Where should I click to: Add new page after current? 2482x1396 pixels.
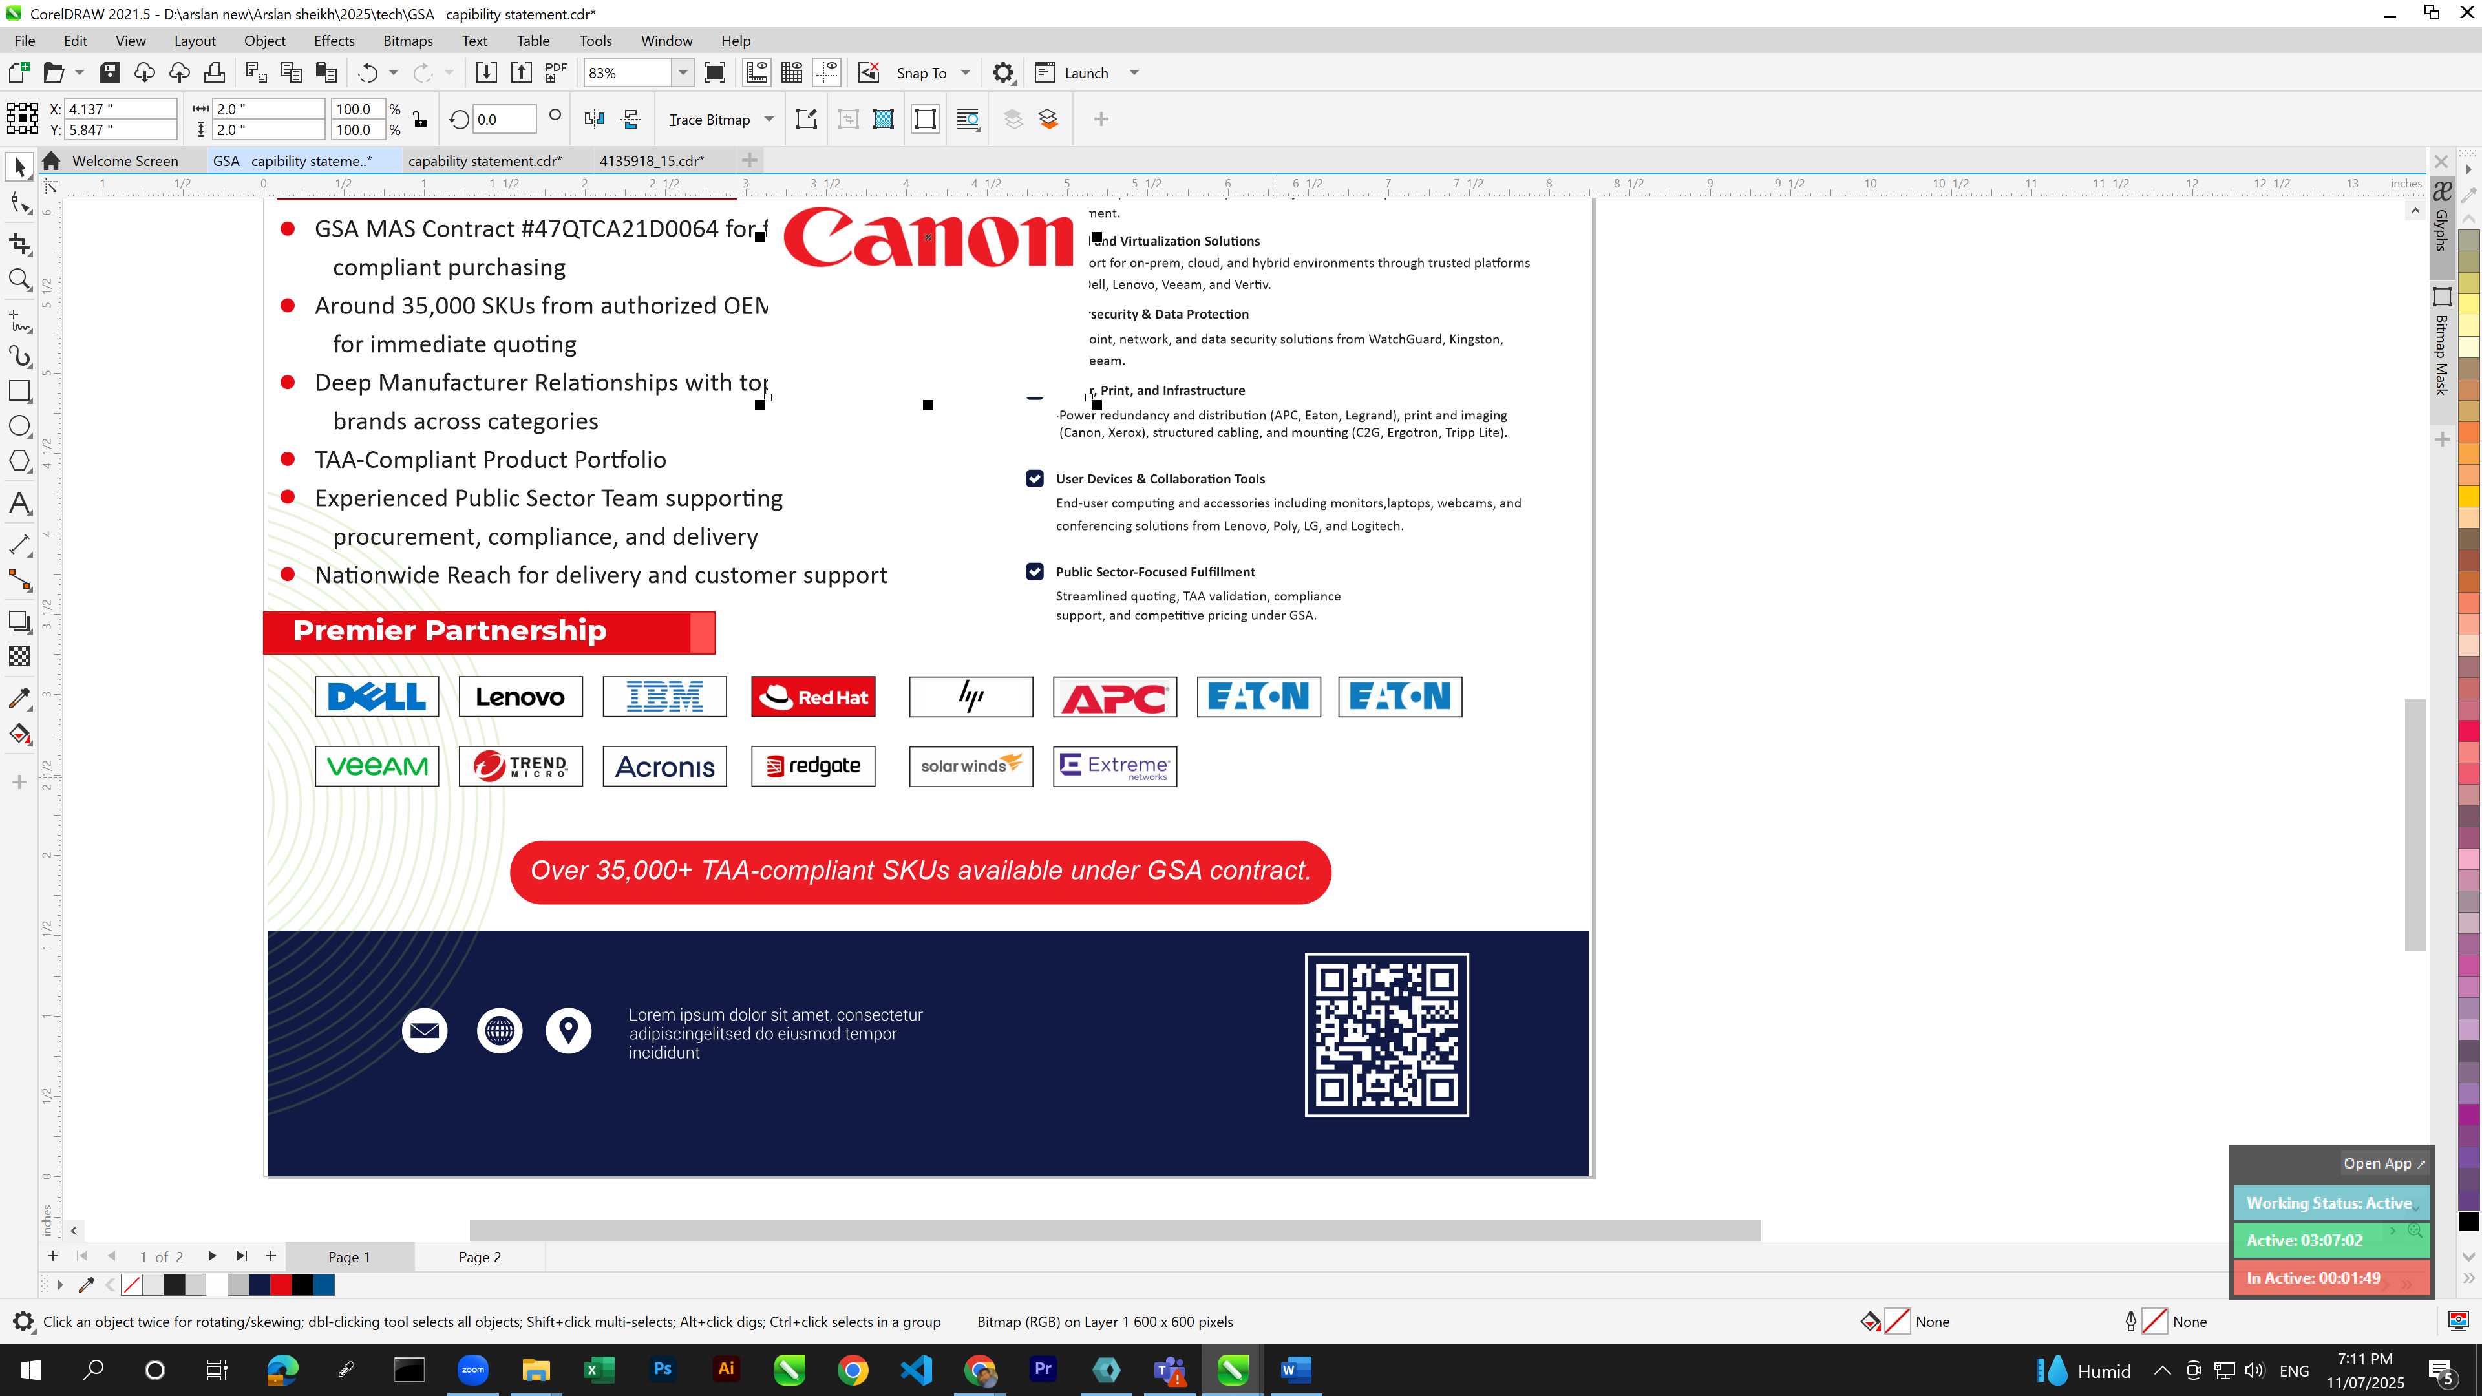[x=271, y=1256]
